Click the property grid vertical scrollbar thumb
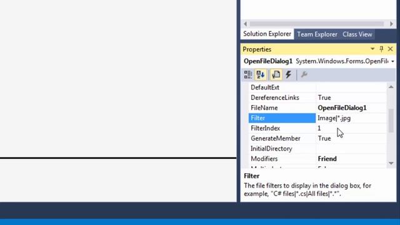Image resolution: width=400 pixels, height=225 pixels. coord(391,121)
